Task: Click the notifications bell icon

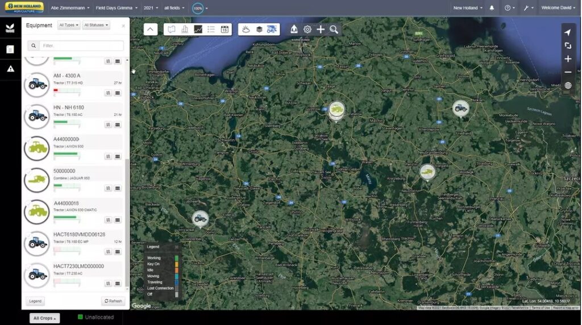Action: (492, 8)
